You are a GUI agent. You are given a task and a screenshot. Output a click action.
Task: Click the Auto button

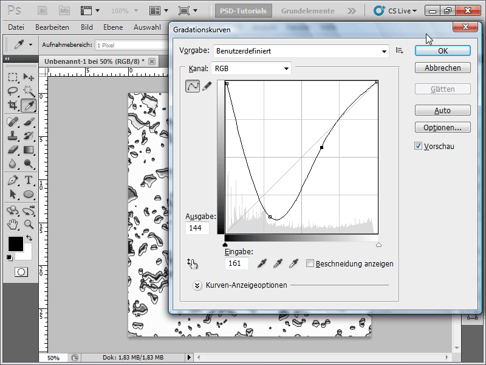coord(443,110)
